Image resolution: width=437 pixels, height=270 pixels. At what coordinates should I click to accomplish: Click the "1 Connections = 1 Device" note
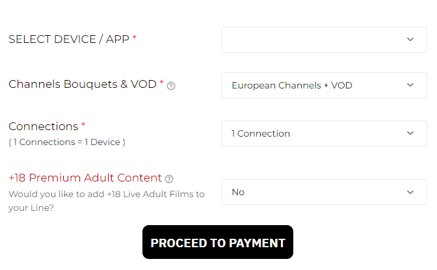click(67, 142)
